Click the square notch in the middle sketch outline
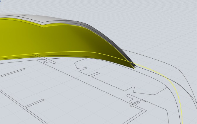Viewport: 197px width, 124px height. 95,74
